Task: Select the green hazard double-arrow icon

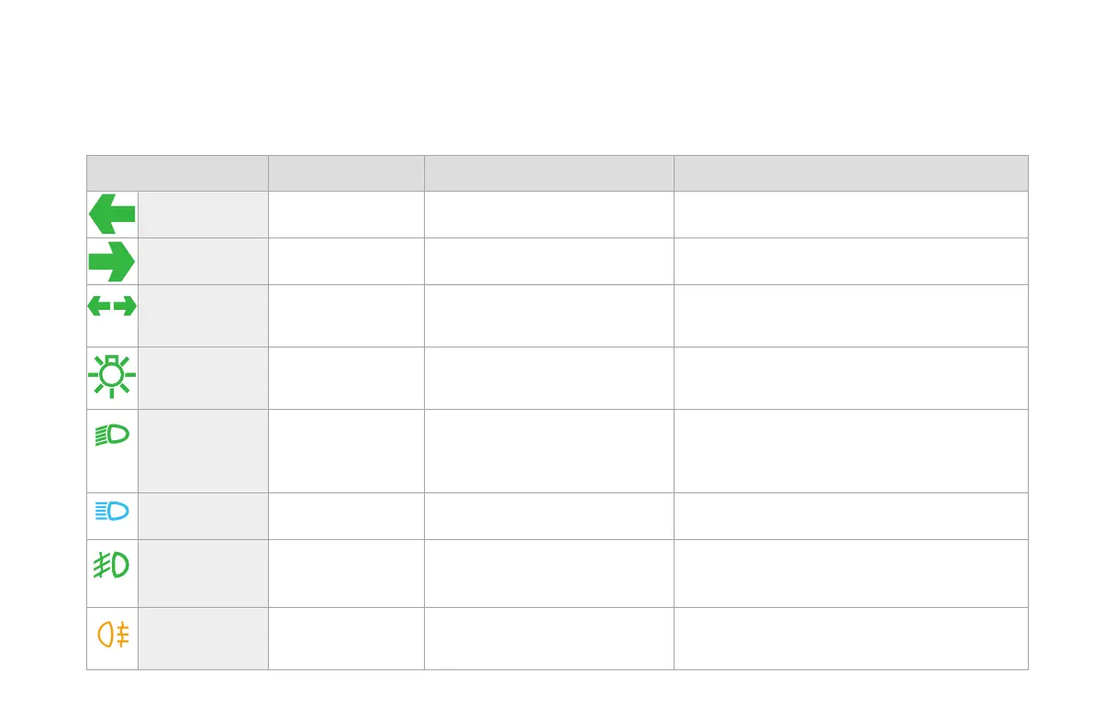Action: tap(112, 306)
